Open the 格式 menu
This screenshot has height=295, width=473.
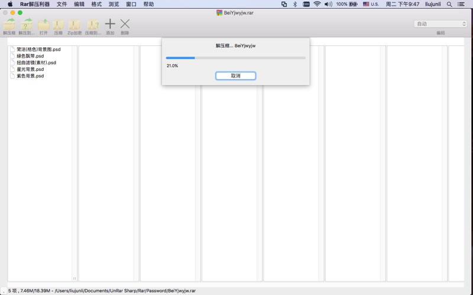pyautogui.click(x=96, y=4)
